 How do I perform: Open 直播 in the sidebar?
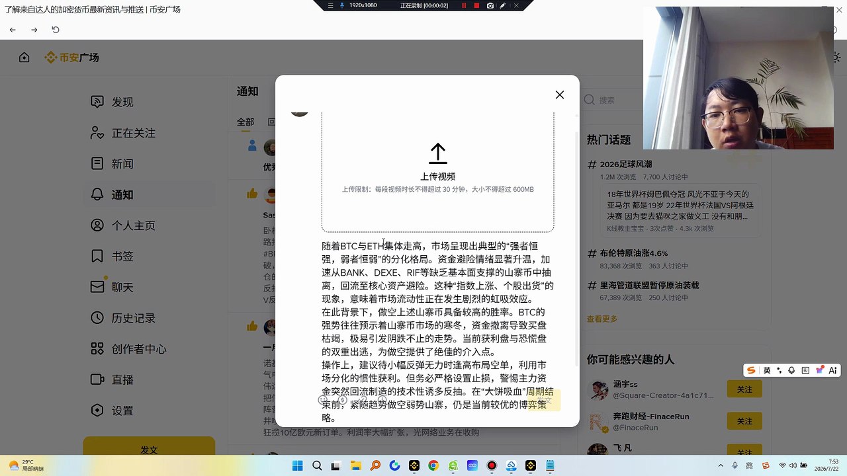point(122,379)
